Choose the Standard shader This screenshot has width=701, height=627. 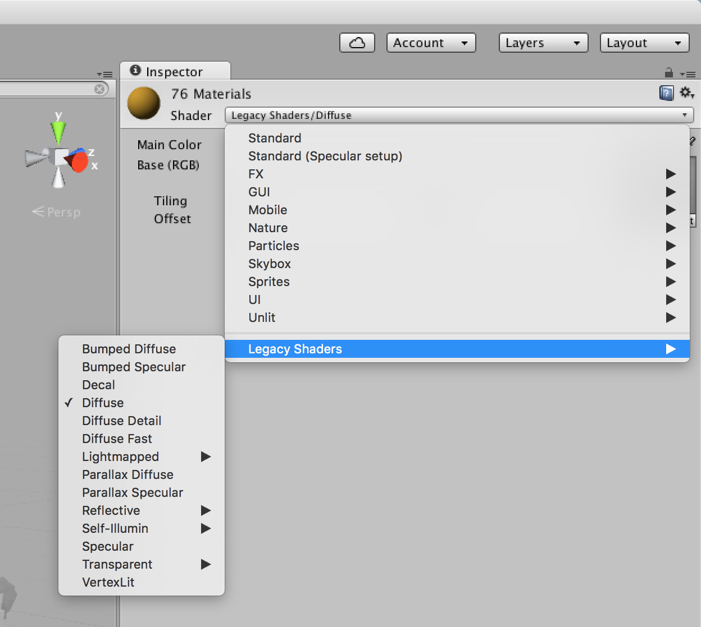(457, 138)
